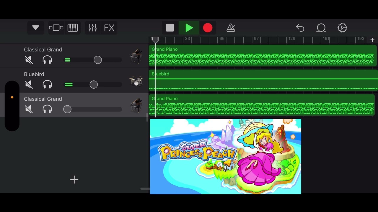Stop playback with the square button

tap(170, 28)
